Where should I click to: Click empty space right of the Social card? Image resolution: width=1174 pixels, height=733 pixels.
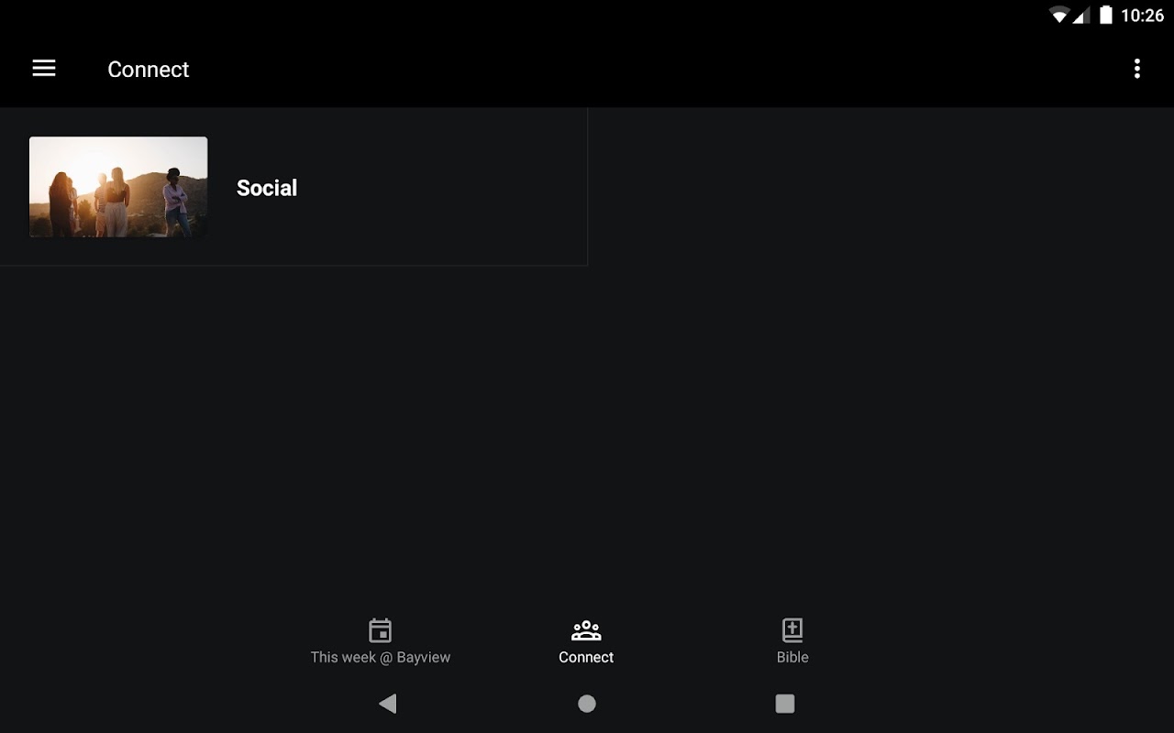[x=880, y=187]
